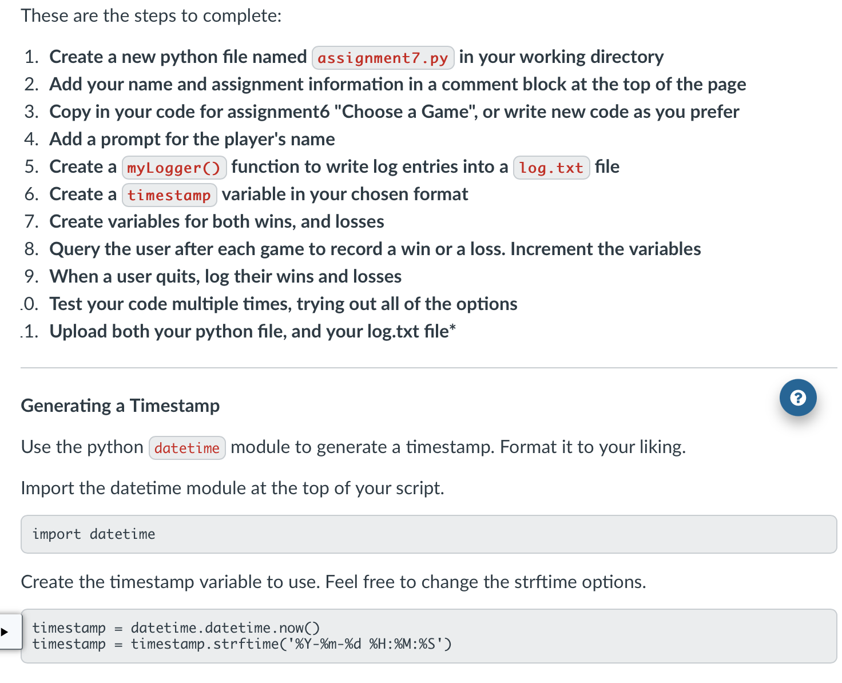Click step 9 about logging wins on quit

click(225, 276)
